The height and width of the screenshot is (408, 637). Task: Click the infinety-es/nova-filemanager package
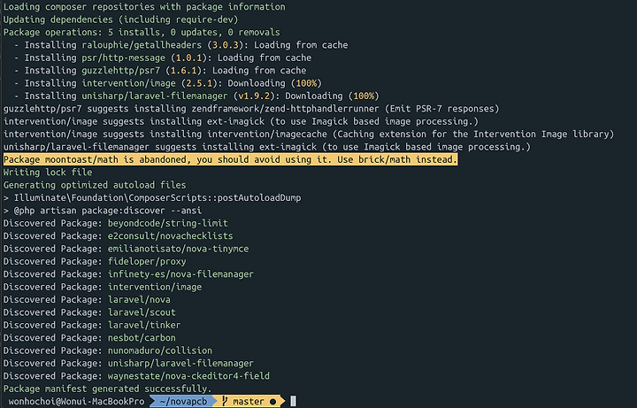pos(180,273)
